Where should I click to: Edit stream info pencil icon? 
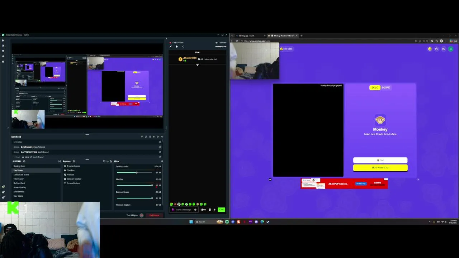(170, 47)
